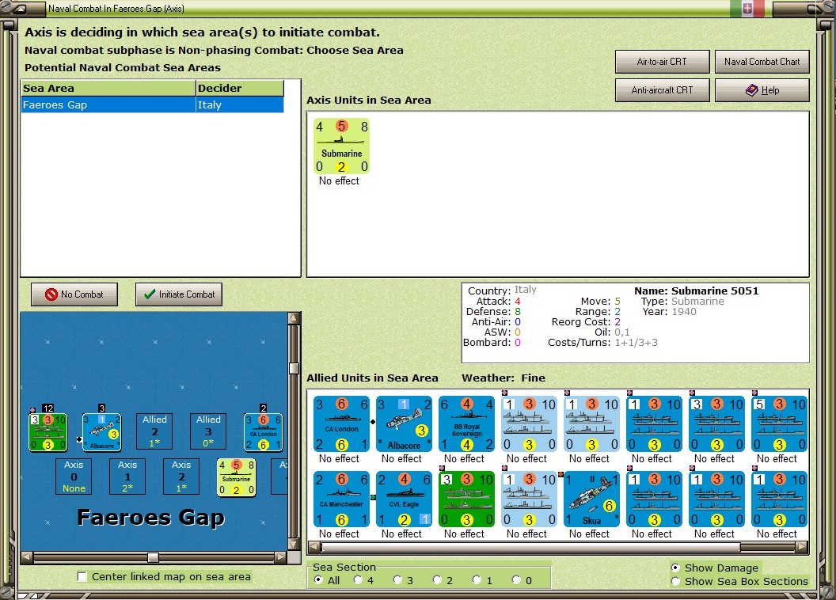Screen dimensions: 836x600
Task: Select the light convoy counter left of Skua
Action: pyautogui.click(x=529, y=499)
